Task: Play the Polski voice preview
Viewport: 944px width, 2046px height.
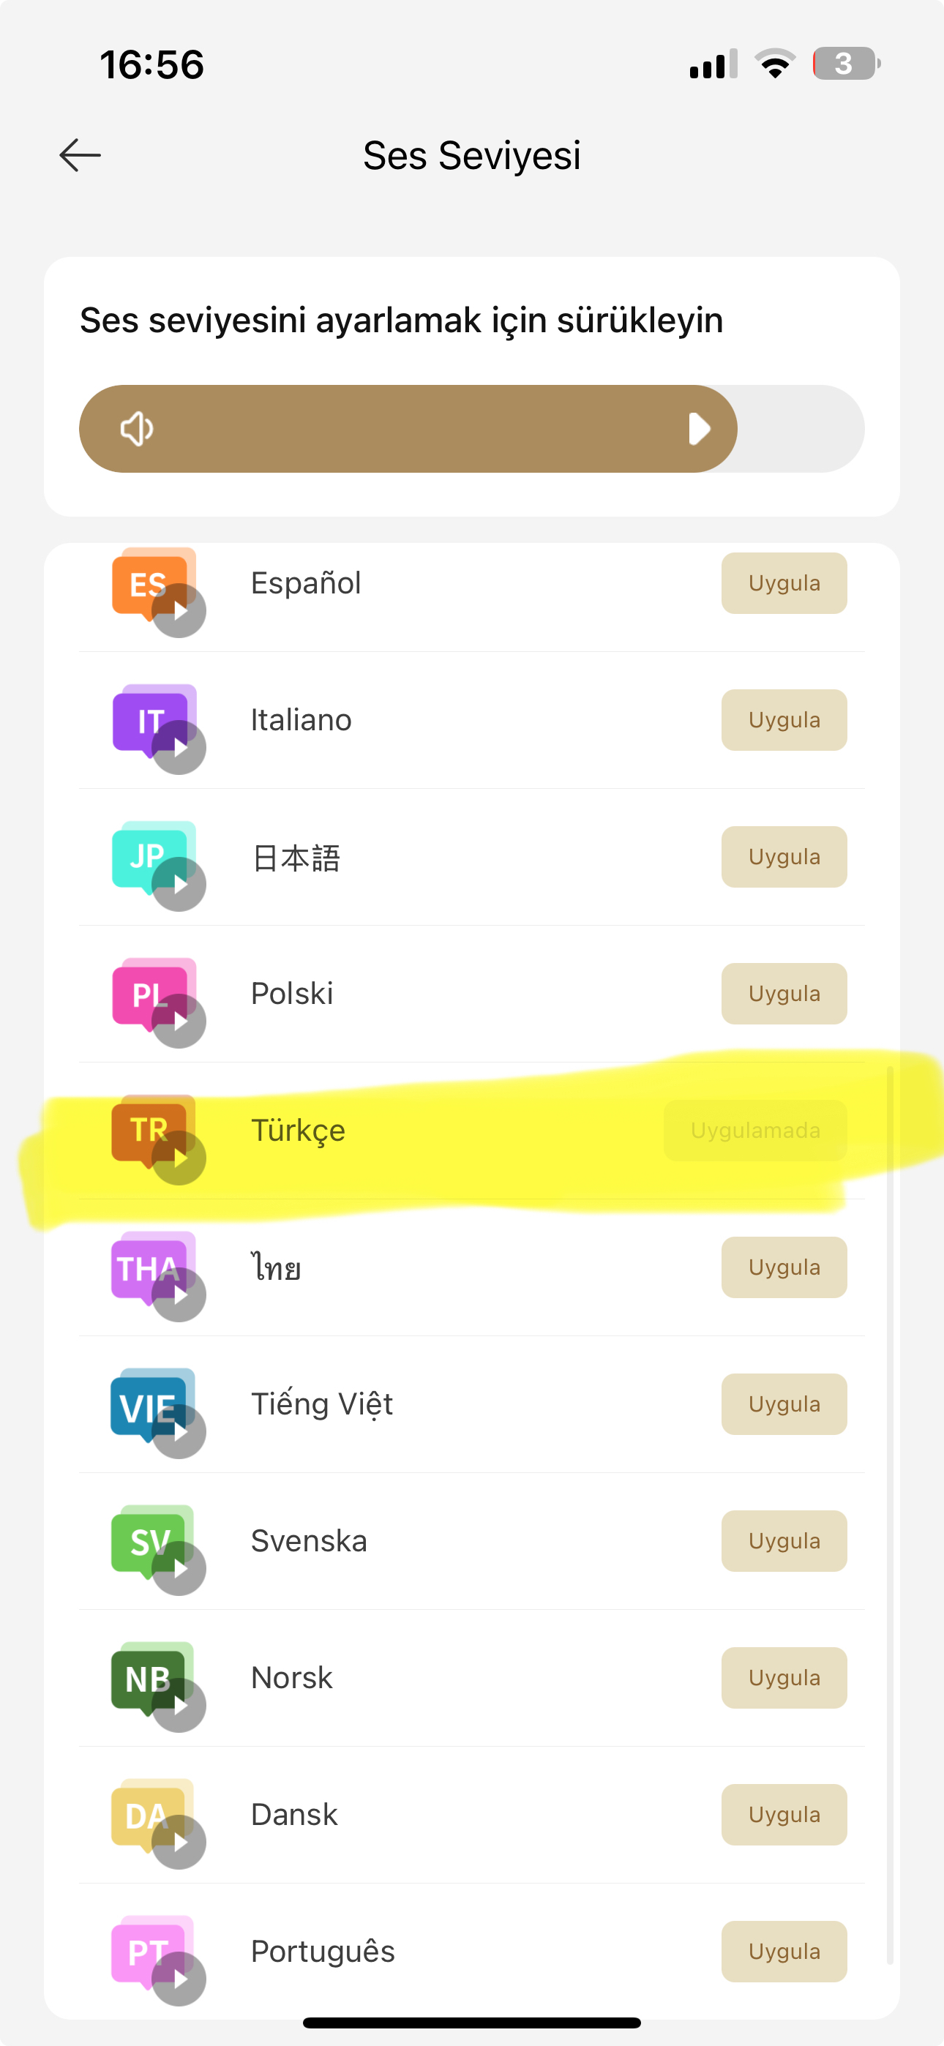Action: [179, 1021]
